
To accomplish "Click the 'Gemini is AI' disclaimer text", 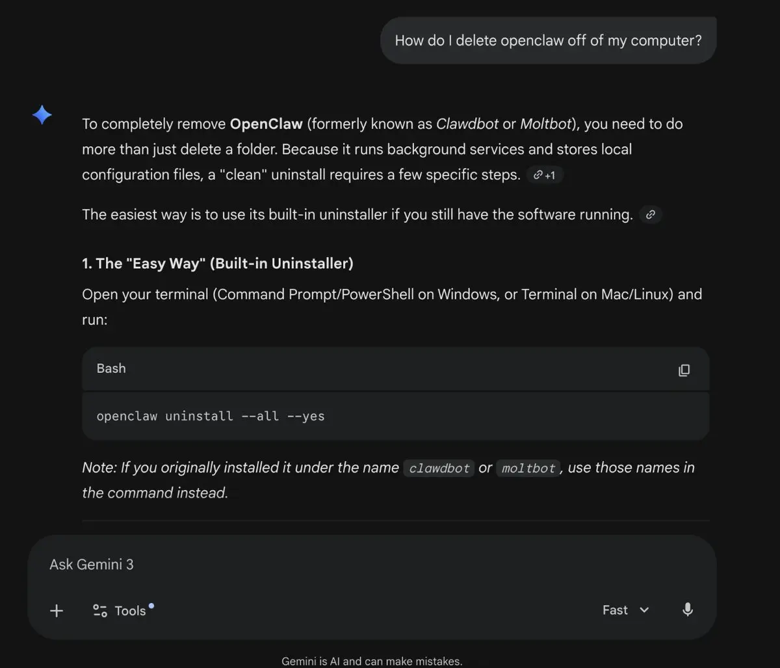I will coord(372,661).
